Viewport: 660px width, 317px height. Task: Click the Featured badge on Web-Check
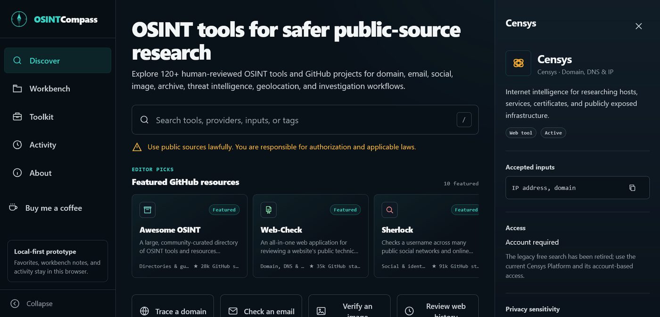click(x=345, y=210)
